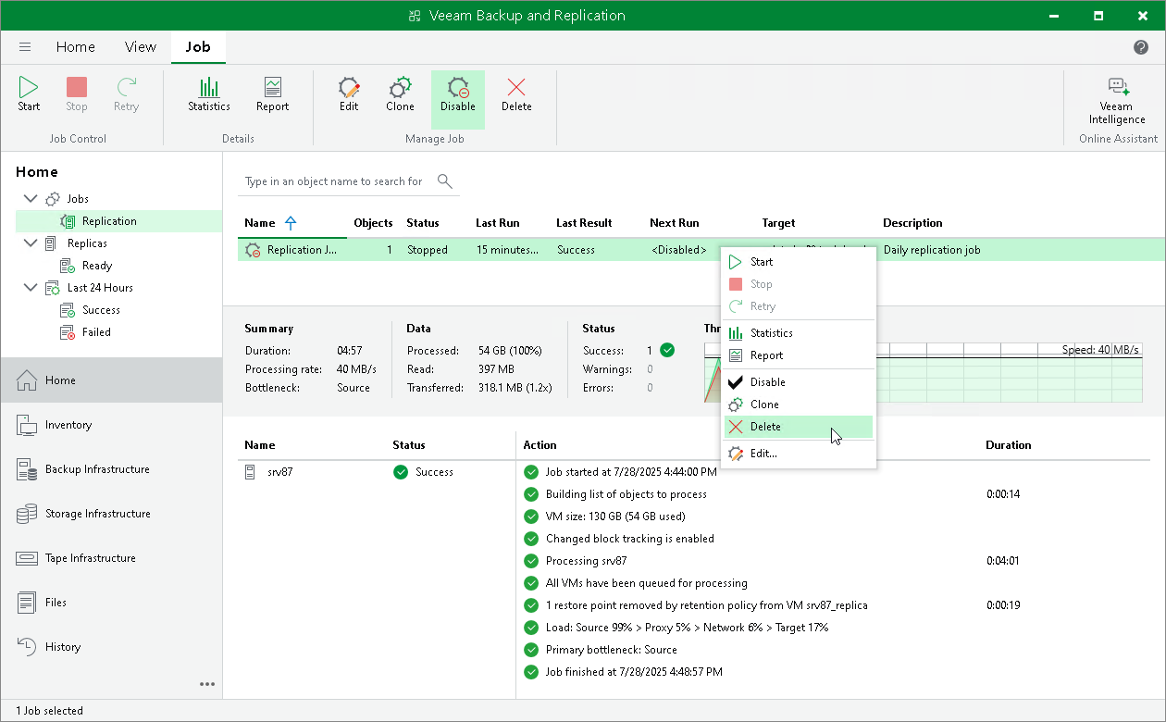Open the Report ribbon button
This screenshot has width=1166, height=722.
pos(272,95)
